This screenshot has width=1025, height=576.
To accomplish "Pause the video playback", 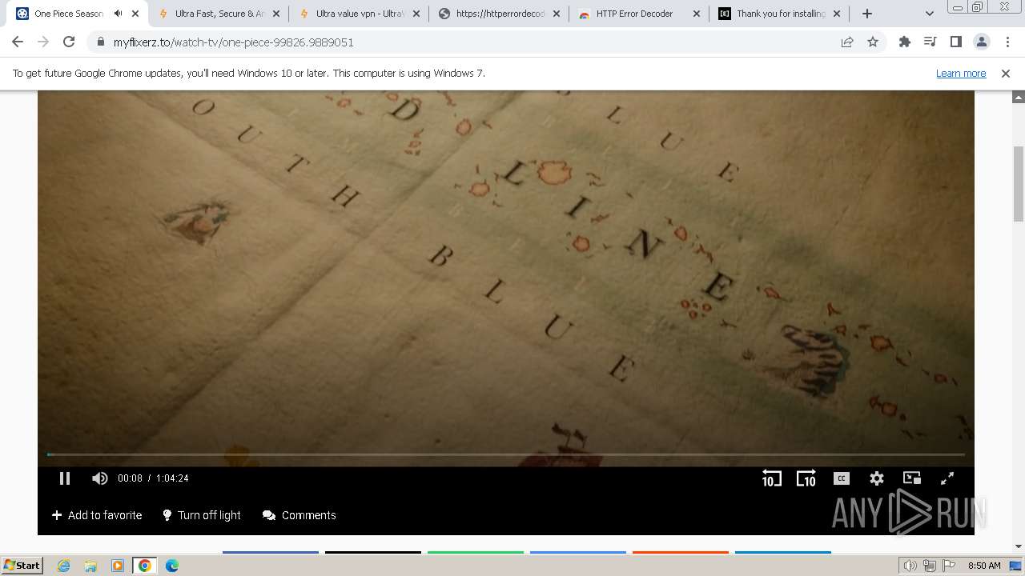I will [65, 478].
